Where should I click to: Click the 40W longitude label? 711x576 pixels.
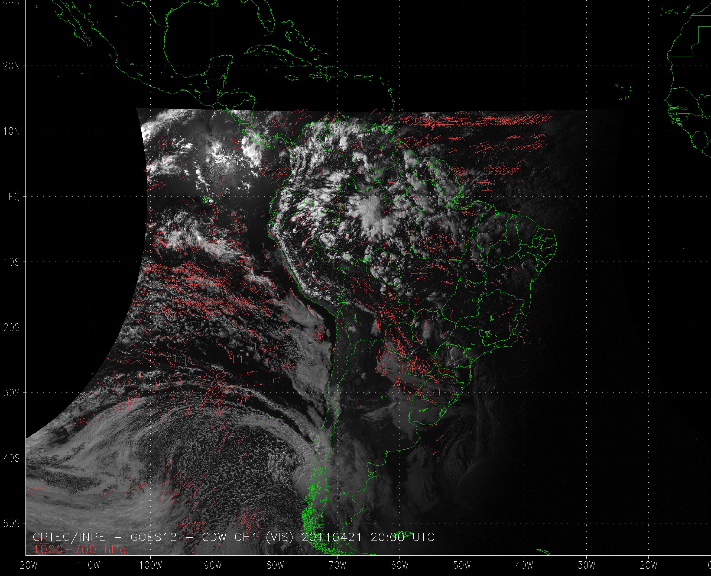(x=524, y=565)
